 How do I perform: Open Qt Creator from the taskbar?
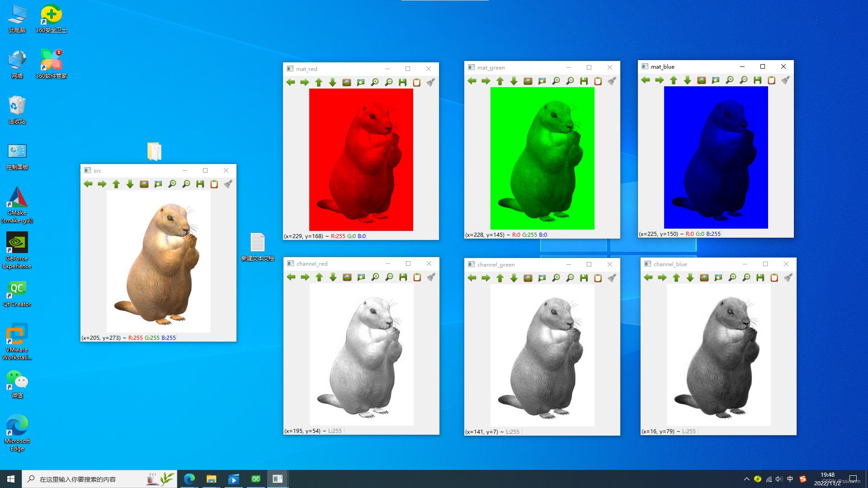point(256,479)
